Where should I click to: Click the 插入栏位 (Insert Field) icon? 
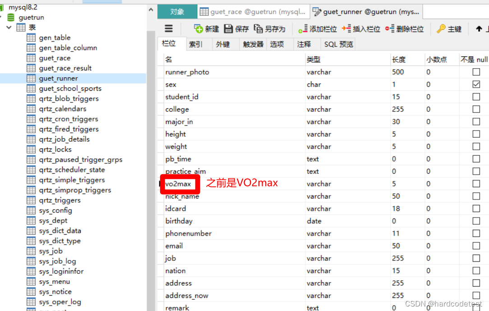coord(346,29)
